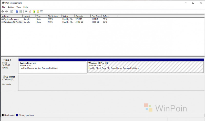This screenshot has height=121, width=205.
Task: Close the Disk Management window
Action: pos(201,3)
